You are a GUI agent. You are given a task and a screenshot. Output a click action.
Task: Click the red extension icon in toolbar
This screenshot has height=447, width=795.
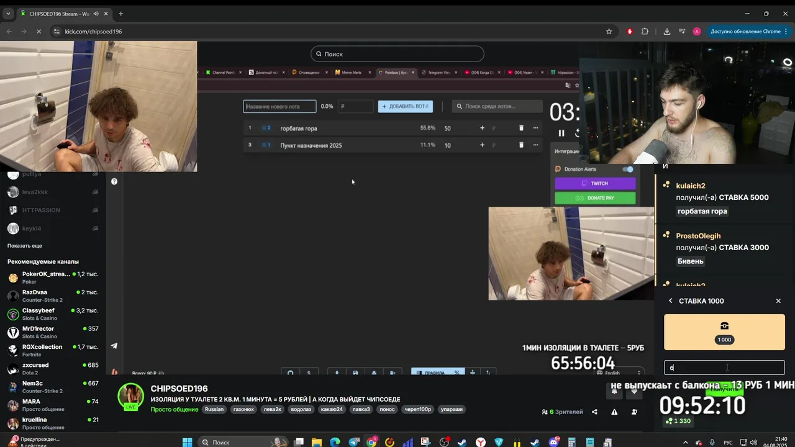pos(630,31)
